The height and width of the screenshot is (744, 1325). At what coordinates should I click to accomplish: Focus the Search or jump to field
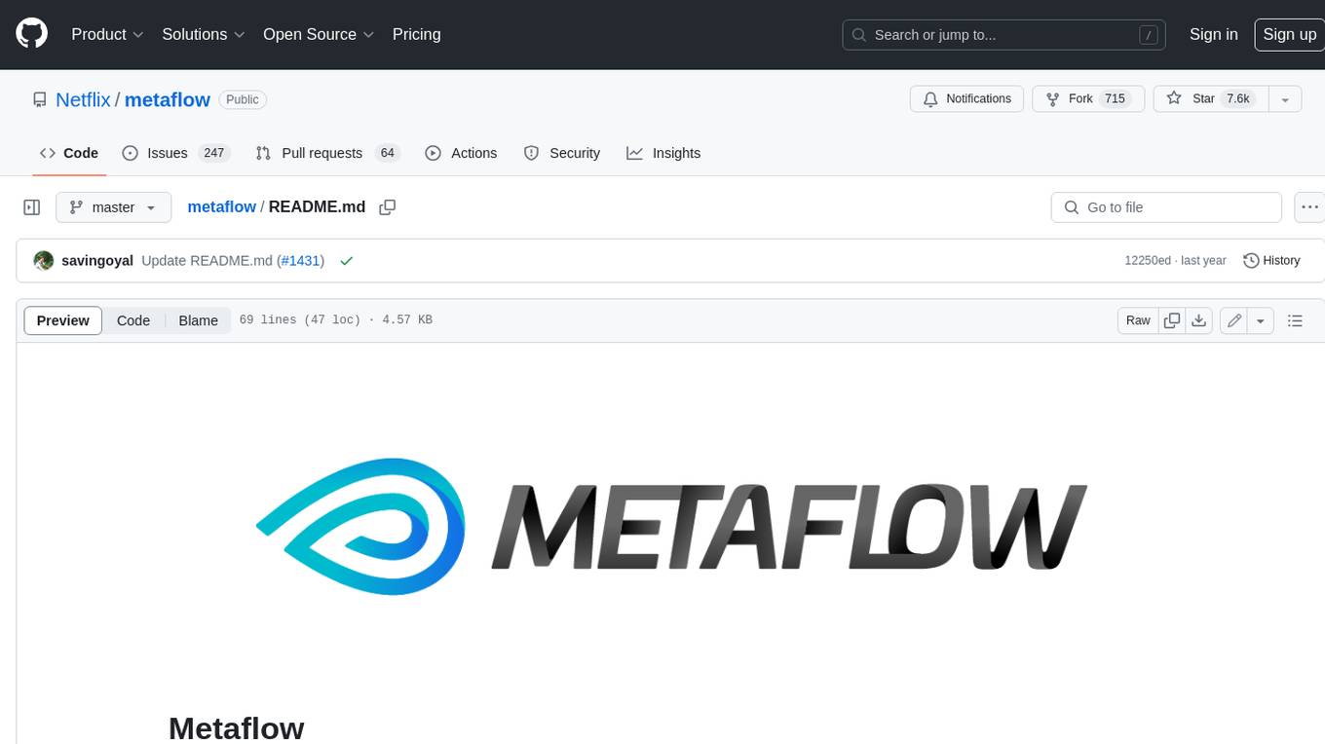click(1005, 35)
